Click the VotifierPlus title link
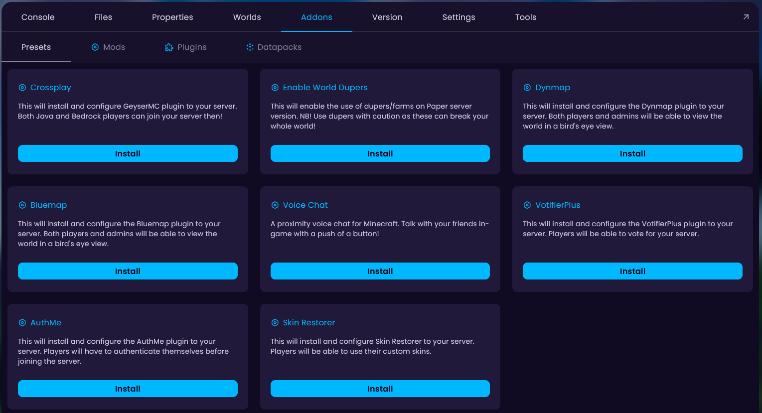Viewport: 762px width, 413px height. 558,205
